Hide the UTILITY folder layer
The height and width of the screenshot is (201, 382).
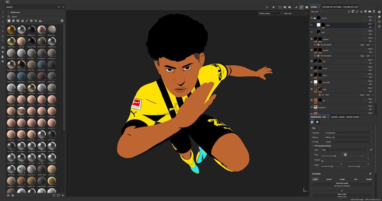[x=312, y=18]
